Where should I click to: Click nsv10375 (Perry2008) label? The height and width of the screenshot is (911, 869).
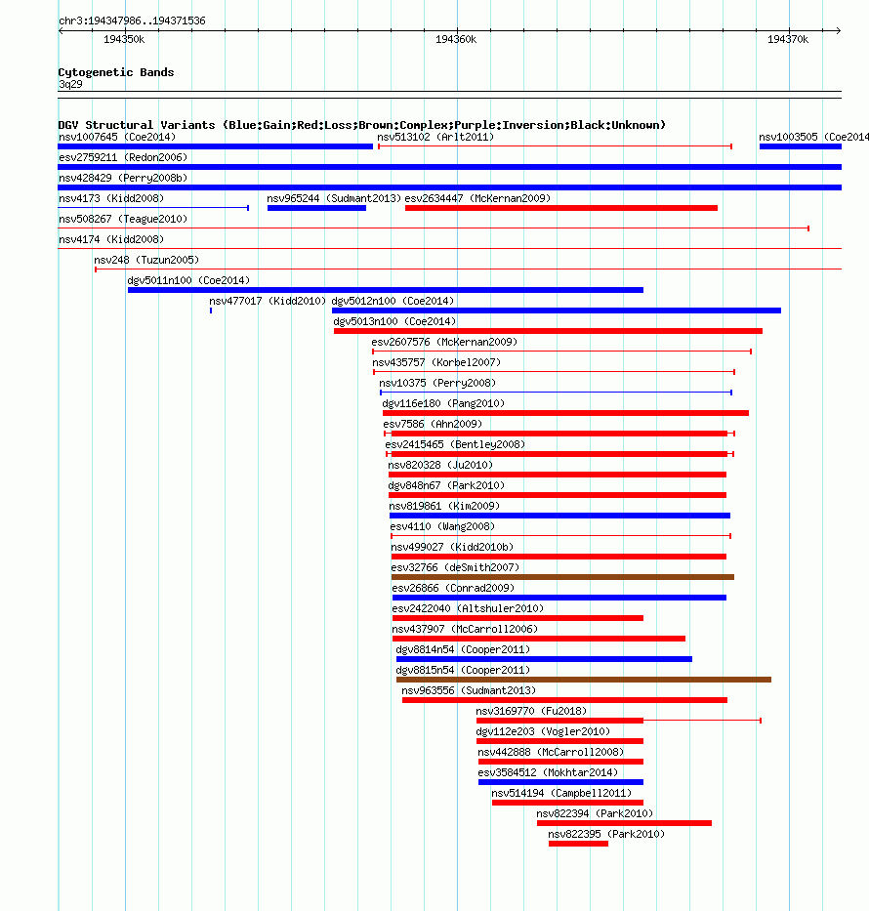coord(437,383)
